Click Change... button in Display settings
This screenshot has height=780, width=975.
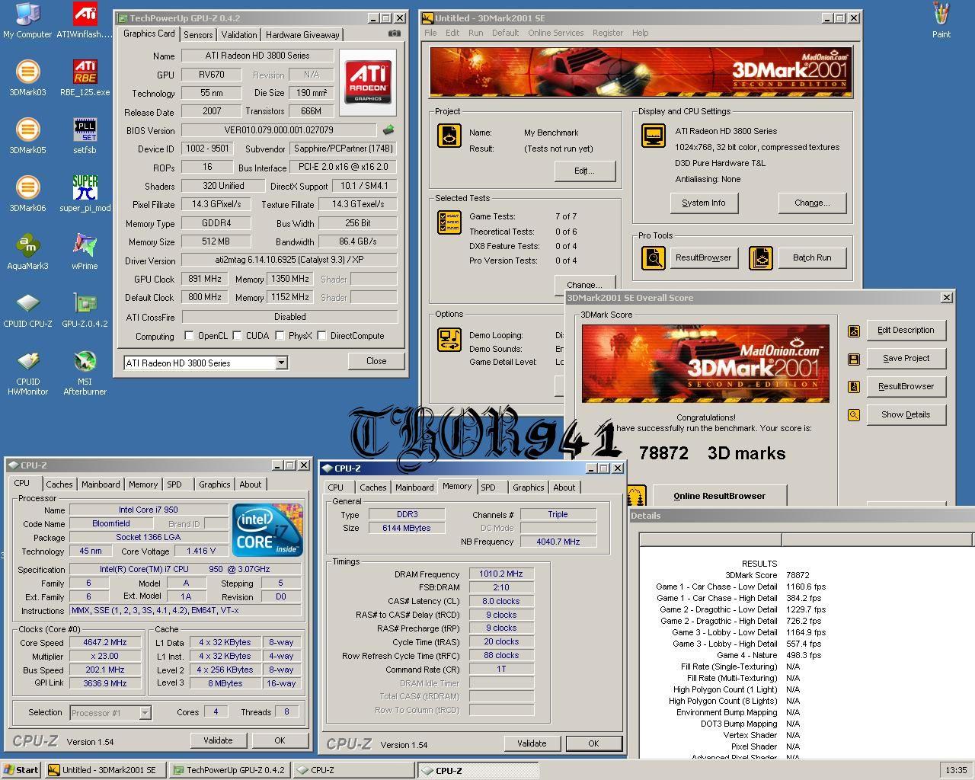(x=812, y=203)
